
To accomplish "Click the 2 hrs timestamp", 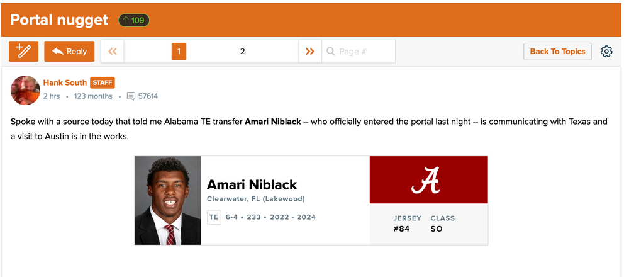I will (52, 96).
